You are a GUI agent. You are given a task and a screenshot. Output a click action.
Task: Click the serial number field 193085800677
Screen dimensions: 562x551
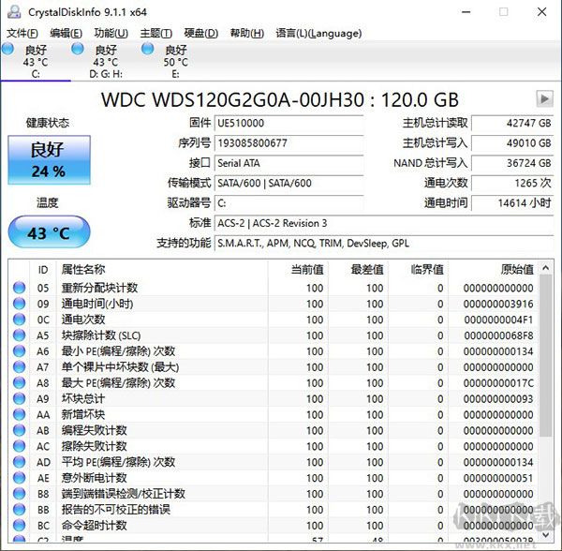(288, 143)
